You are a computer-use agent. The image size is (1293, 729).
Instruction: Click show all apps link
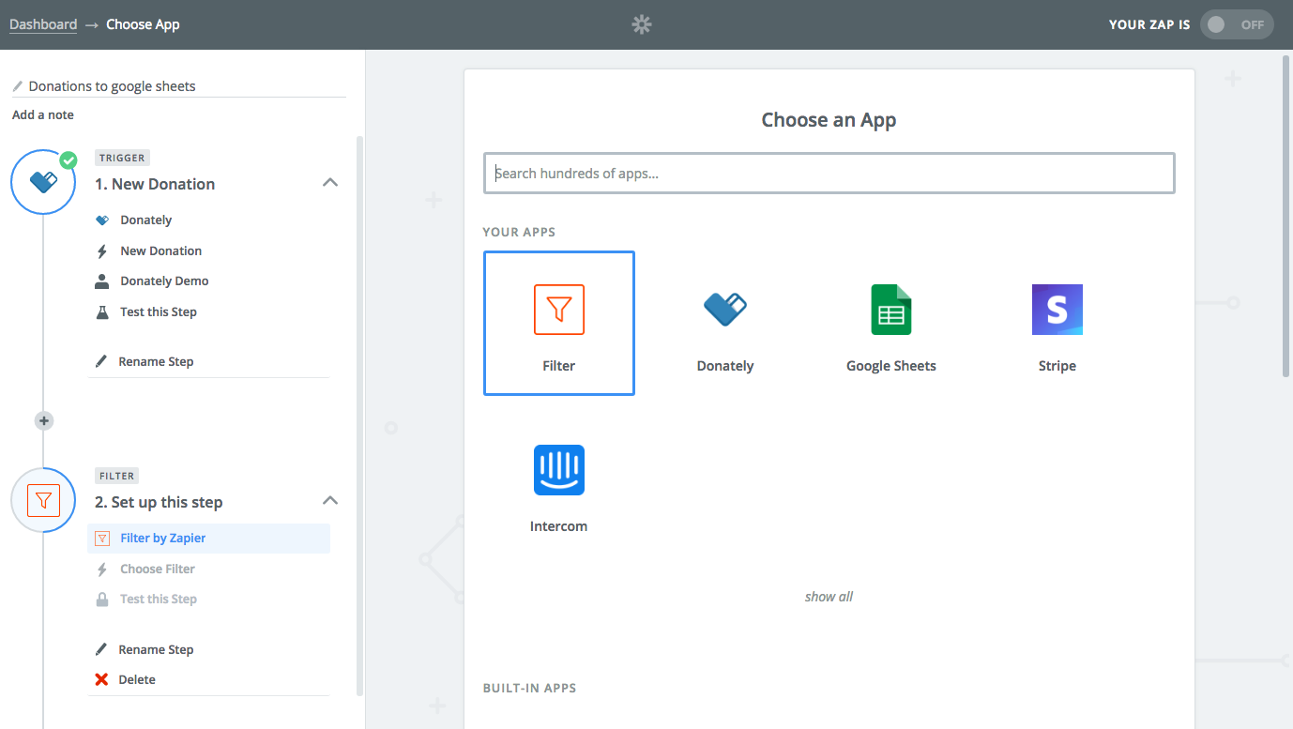(829, 597)
